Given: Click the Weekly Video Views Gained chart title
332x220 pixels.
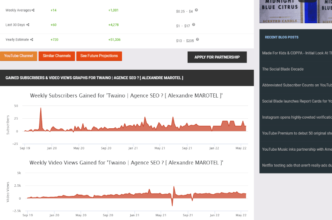Looking at the screenshot, I should [x=126, y=163].
